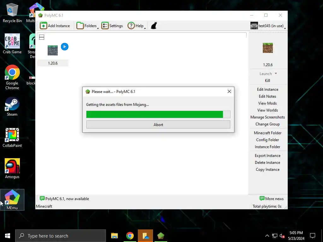Image resolution: width=323 pixels, height=242 pixels.
Task: Open the test345 account dropdown
Action: pos(268,26)
